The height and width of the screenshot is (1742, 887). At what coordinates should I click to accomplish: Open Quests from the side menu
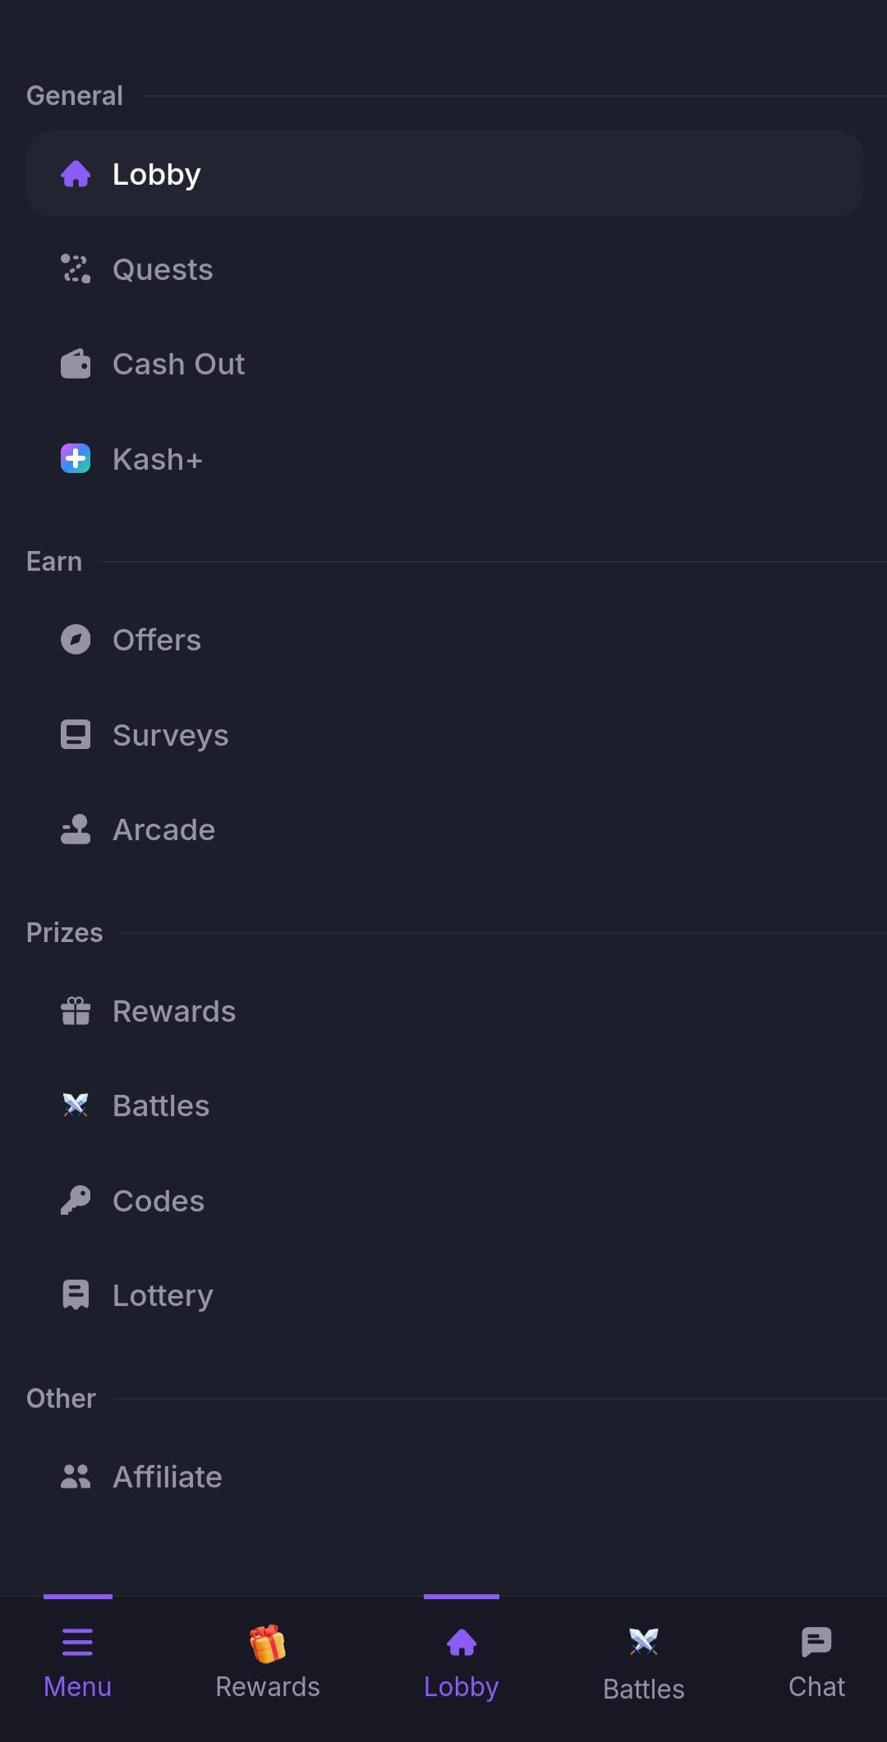443,269
